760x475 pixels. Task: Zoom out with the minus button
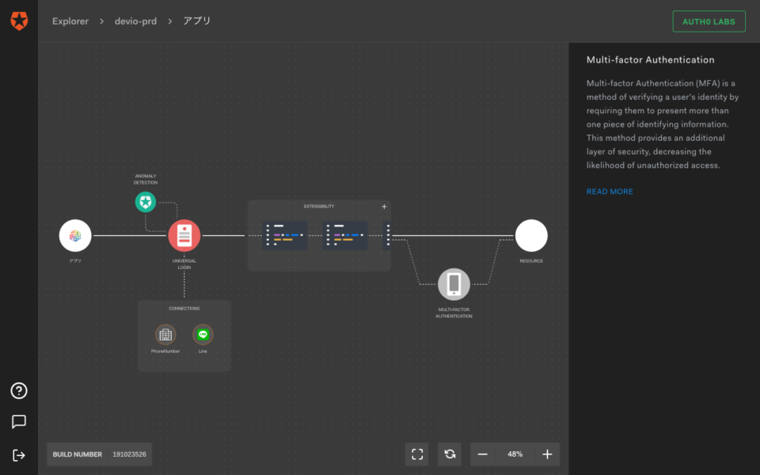(x=482, y=454)
